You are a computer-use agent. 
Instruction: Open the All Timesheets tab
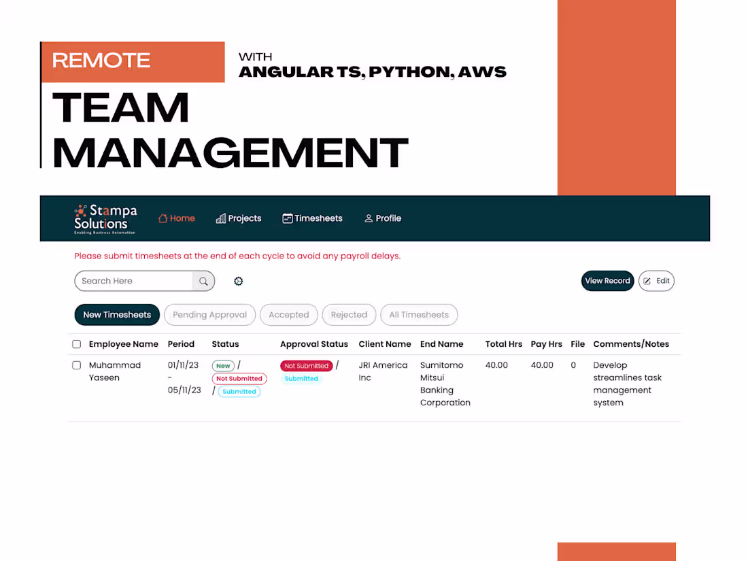tap(419, 314)
